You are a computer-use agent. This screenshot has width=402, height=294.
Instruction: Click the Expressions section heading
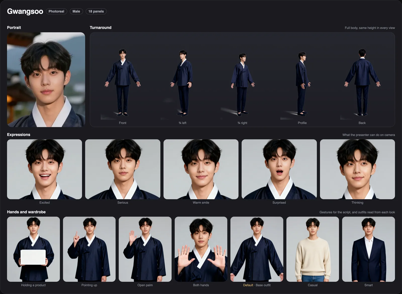tap(19, 135)
